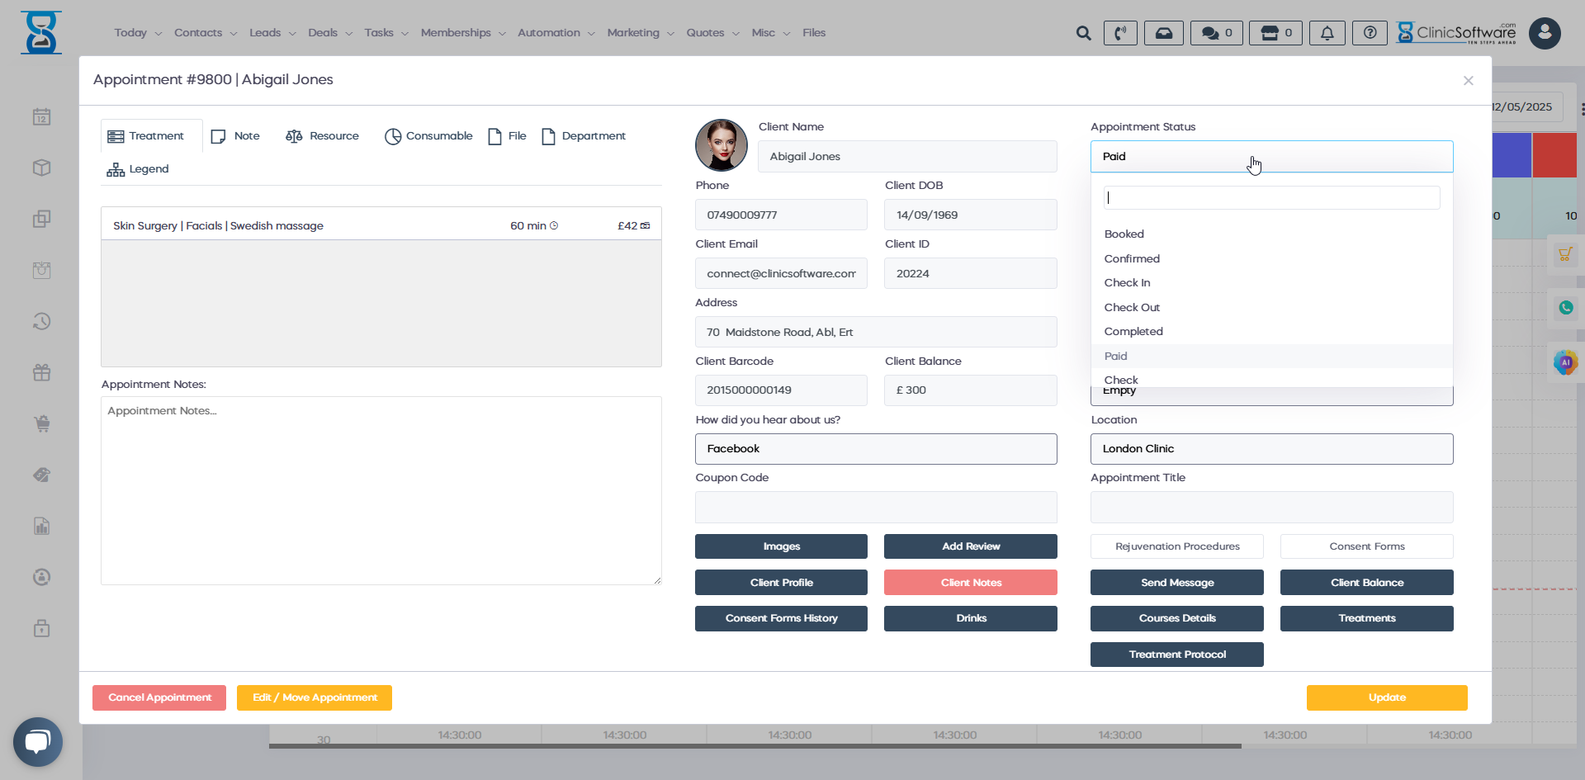The height and width of the screenshot is (780, 1585).
Task: Open the 'How did you hear about us' dropdown
Action: 876,448
